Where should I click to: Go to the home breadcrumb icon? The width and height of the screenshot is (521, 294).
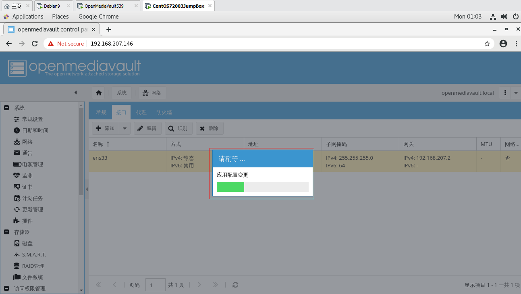click(99, 93)
